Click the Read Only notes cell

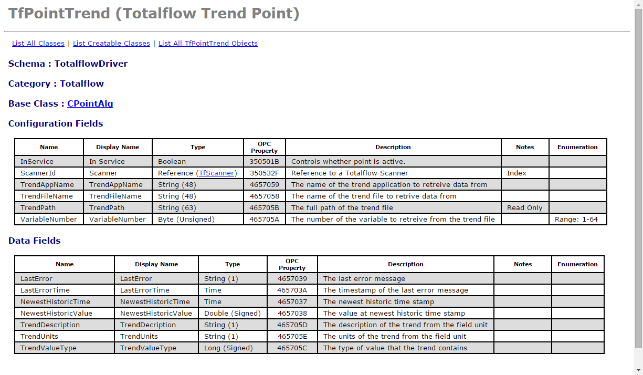click(x=524, y=207)
